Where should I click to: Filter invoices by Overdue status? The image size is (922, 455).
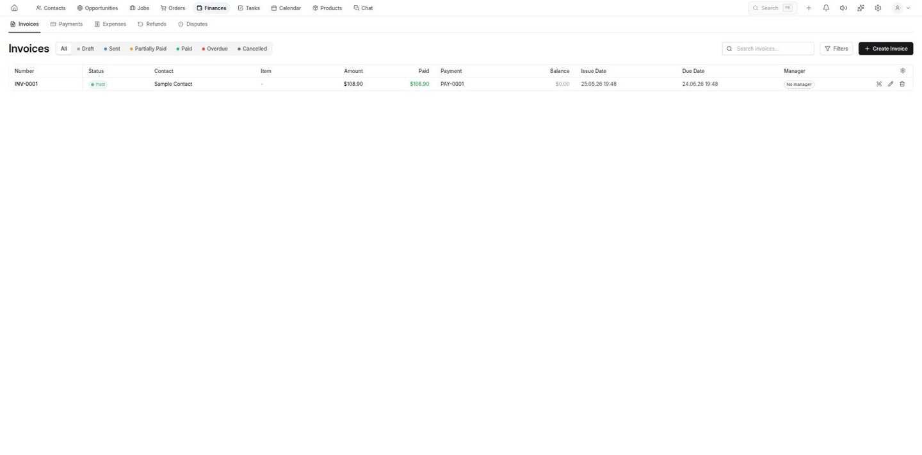pos(214,49)
